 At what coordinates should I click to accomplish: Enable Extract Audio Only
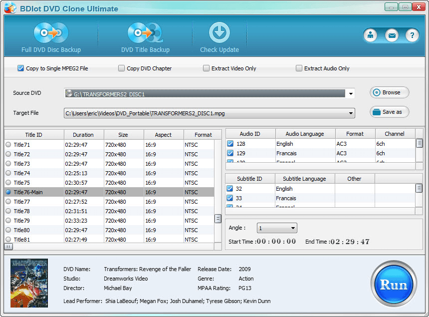298,68
